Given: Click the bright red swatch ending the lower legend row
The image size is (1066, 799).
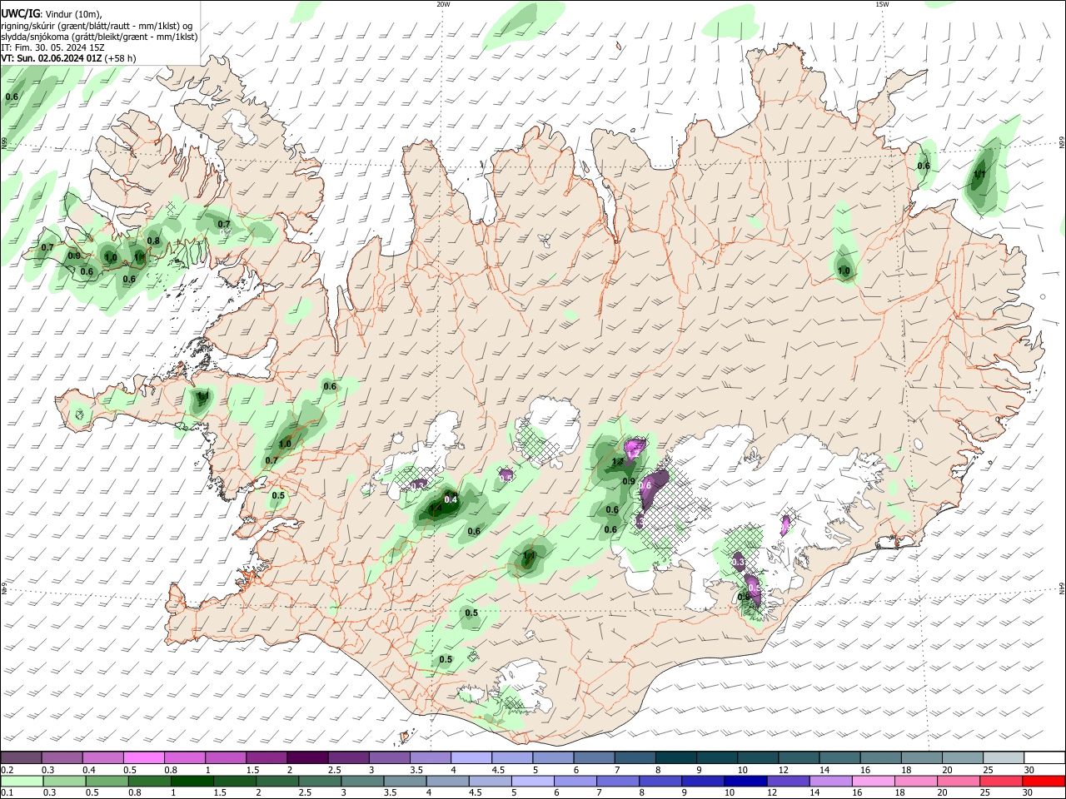Looking at the screenshot, I should pyautogui.click(x=1044, y=781).
